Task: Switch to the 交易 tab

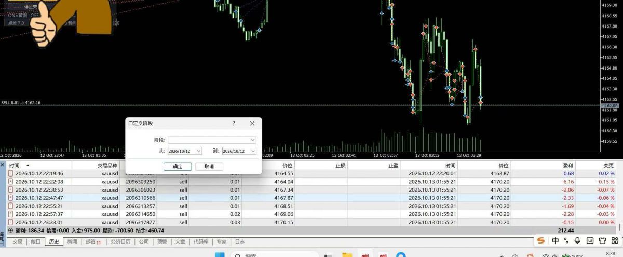Action: pos(18,241)
